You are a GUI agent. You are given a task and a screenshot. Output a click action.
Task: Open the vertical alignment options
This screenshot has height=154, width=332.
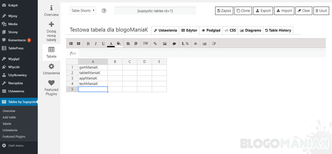pos(136,43)
